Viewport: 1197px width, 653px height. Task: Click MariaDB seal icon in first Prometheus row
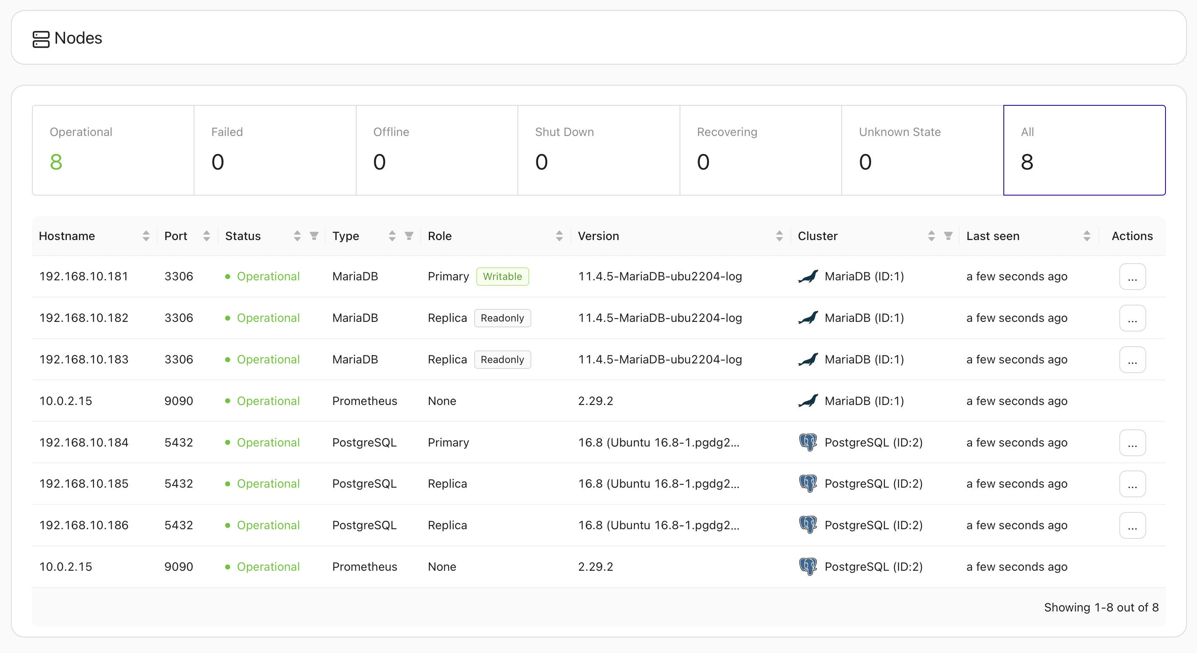point(808,401)
